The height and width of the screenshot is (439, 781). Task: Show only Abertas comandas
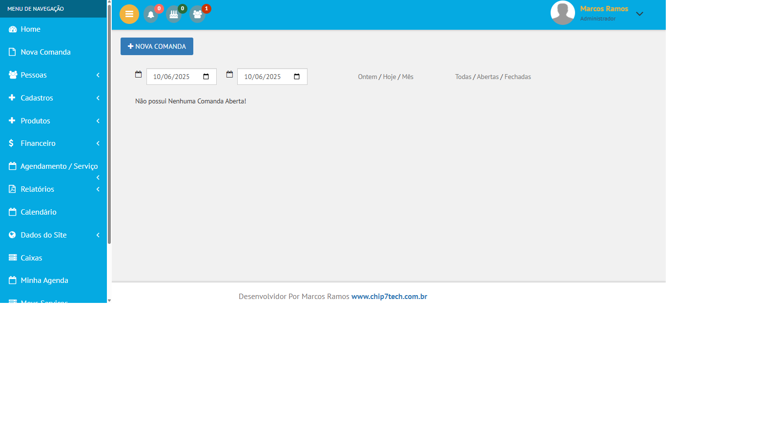coord(488,77)
